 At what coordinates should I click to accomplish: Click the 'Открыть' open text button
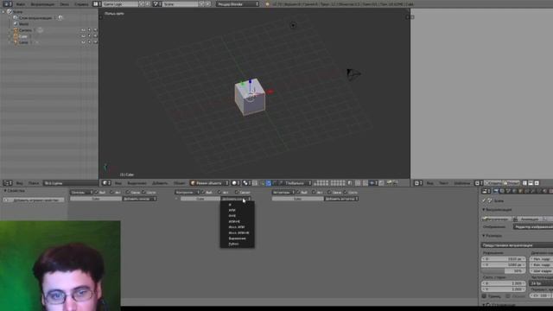(512, 182)
